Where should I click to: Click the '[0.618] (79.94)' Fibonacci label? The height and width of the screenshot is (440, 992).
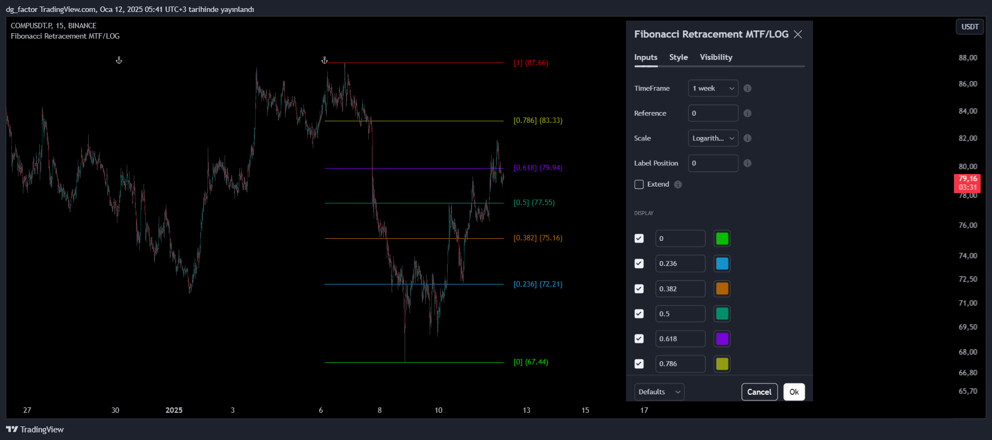[538, 168]
